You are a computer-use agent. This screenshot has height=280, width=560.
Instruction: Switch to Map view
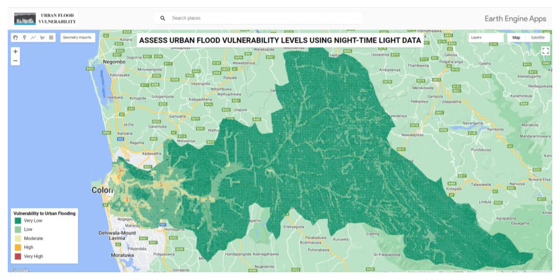516,37
